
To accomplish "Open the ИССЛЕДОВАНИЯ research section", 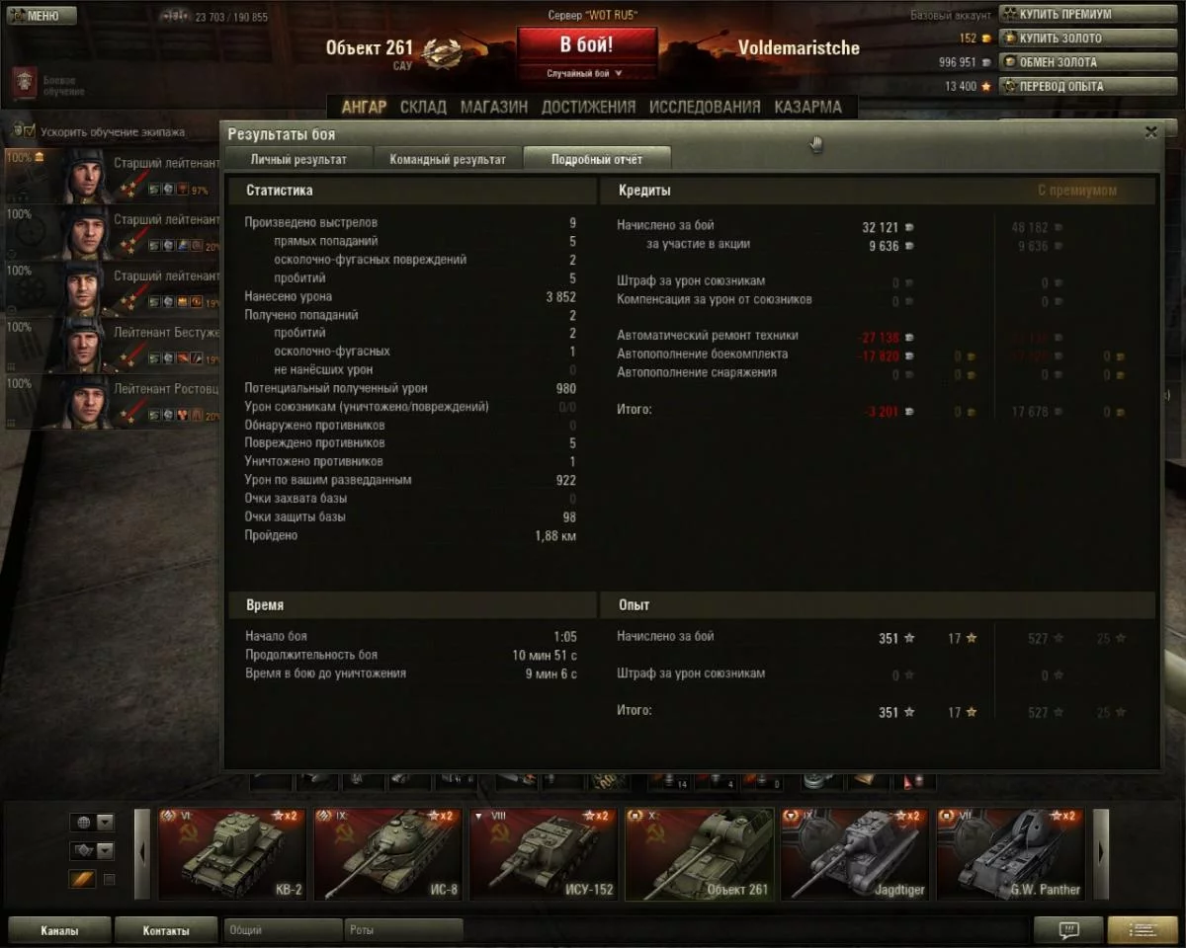I will pos(705,107).
